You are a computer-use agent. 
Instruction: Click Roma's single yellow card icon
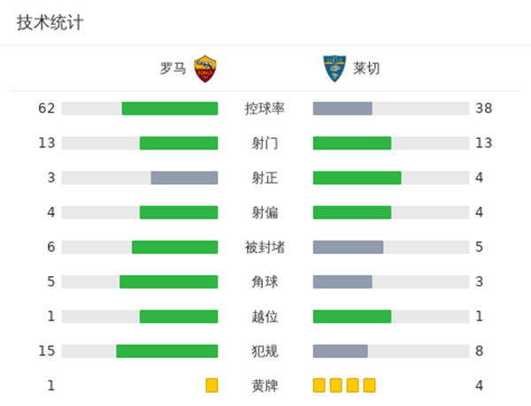point(212,386)
